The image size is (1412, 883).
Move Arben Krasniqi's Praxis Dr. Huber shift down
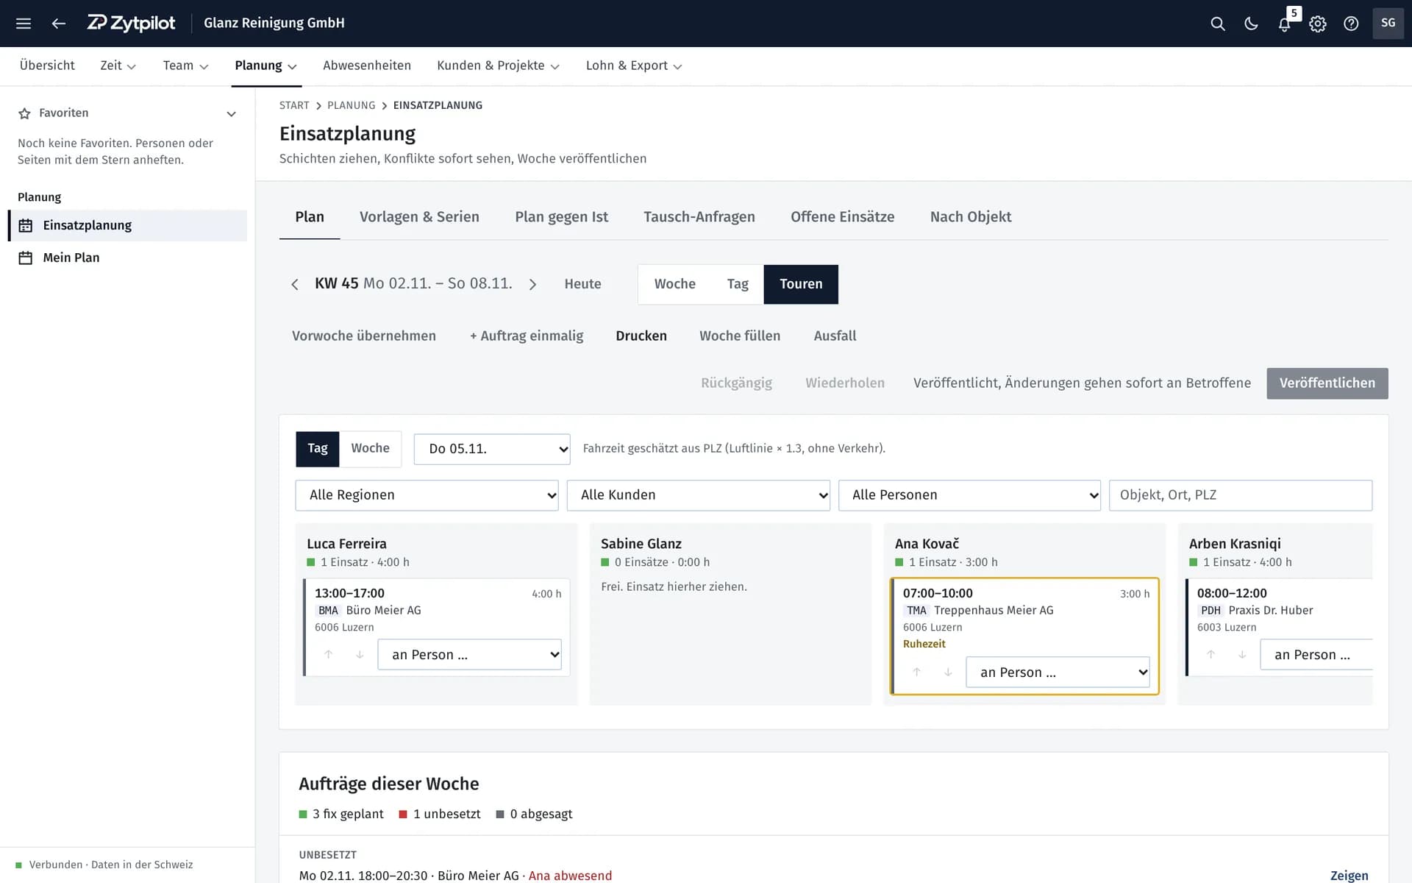(x=1242, y=654)
